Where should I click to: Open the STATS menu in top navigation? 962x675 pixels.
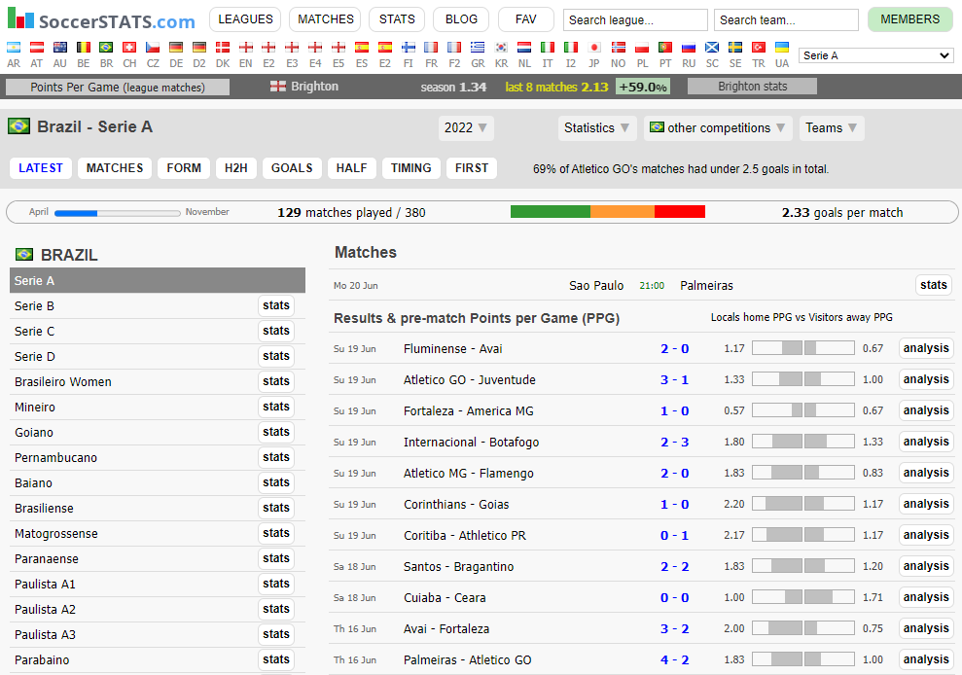[x=397, y=19]
